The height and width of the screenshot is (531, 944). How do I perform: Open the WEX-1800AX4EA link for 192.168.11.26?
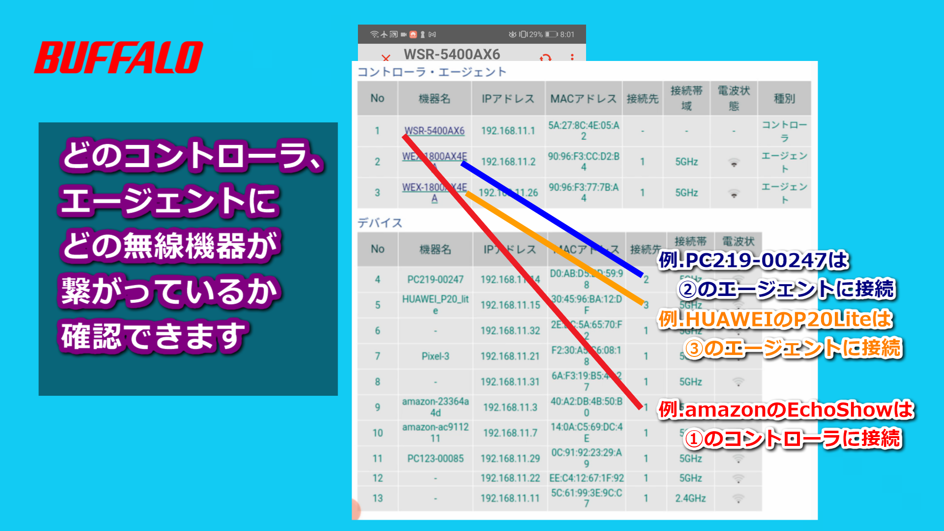434,193
